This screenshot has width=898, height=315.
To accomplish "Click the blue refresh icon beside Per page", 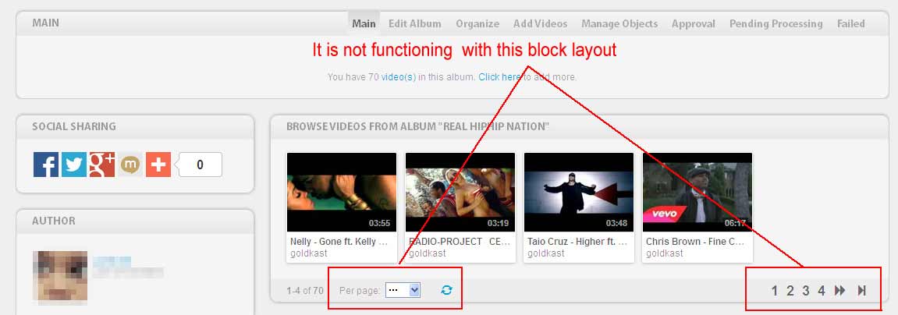I will point(447,290).
